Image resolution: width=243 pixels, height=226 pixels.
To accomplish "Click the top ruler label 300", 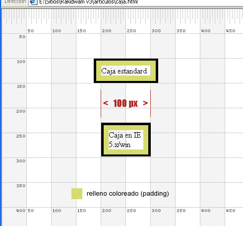I will tap(156, 31).
